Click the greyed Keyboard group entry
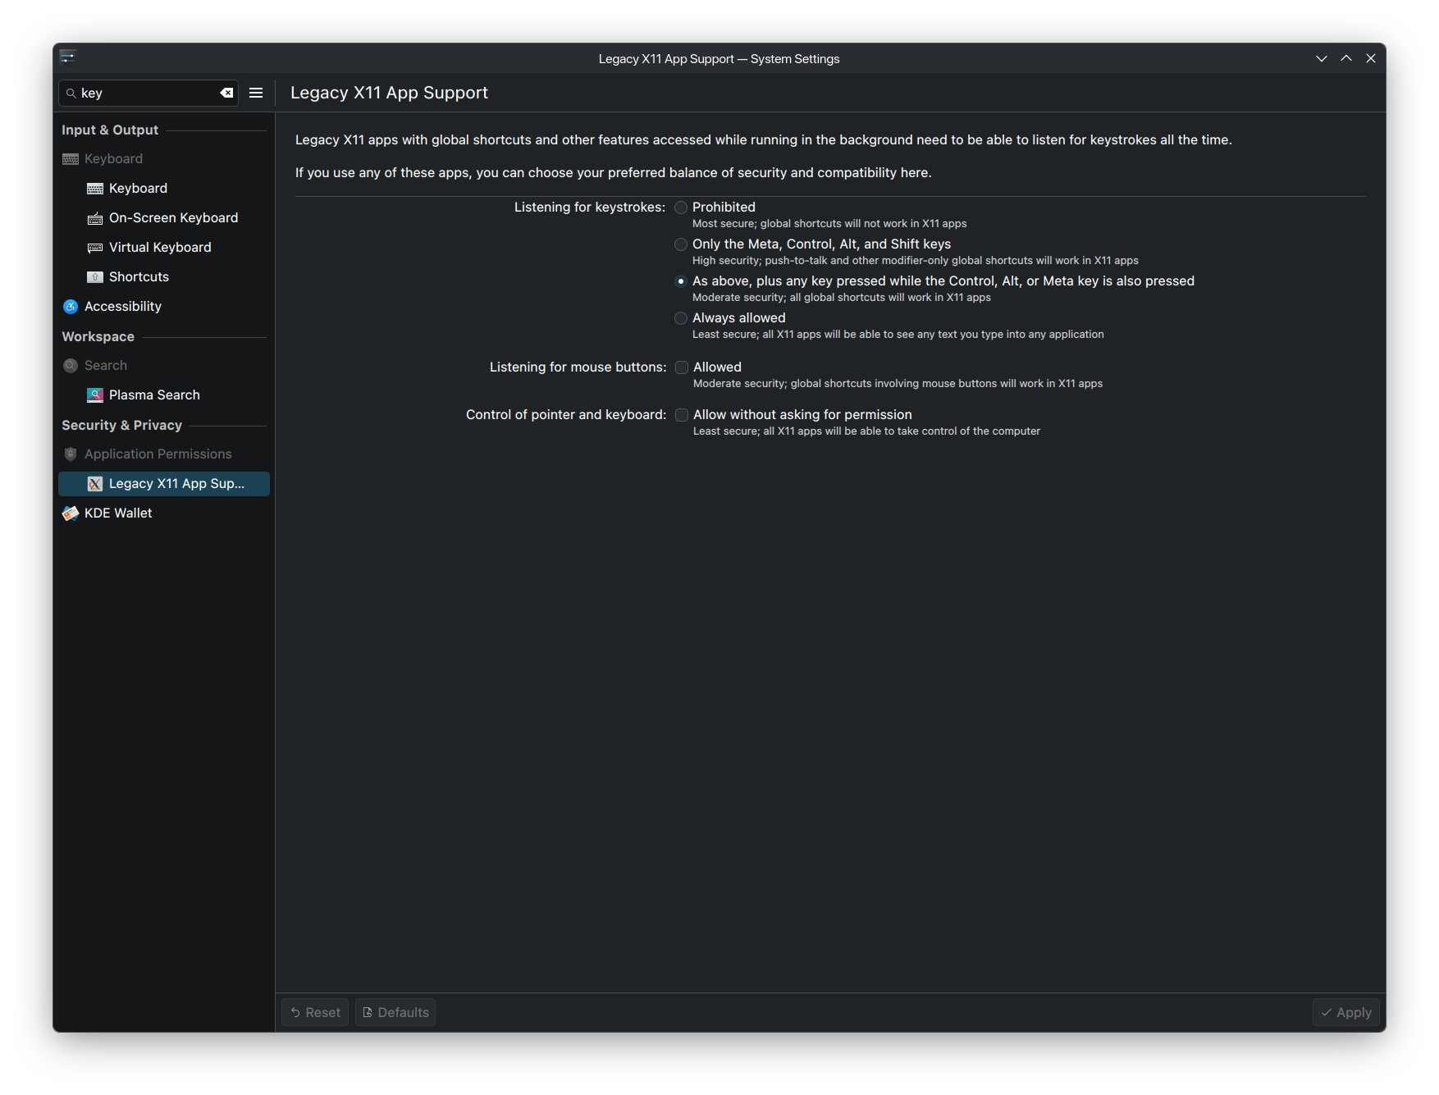Viewport: 1439px width, 1095px height. point(164,159)
